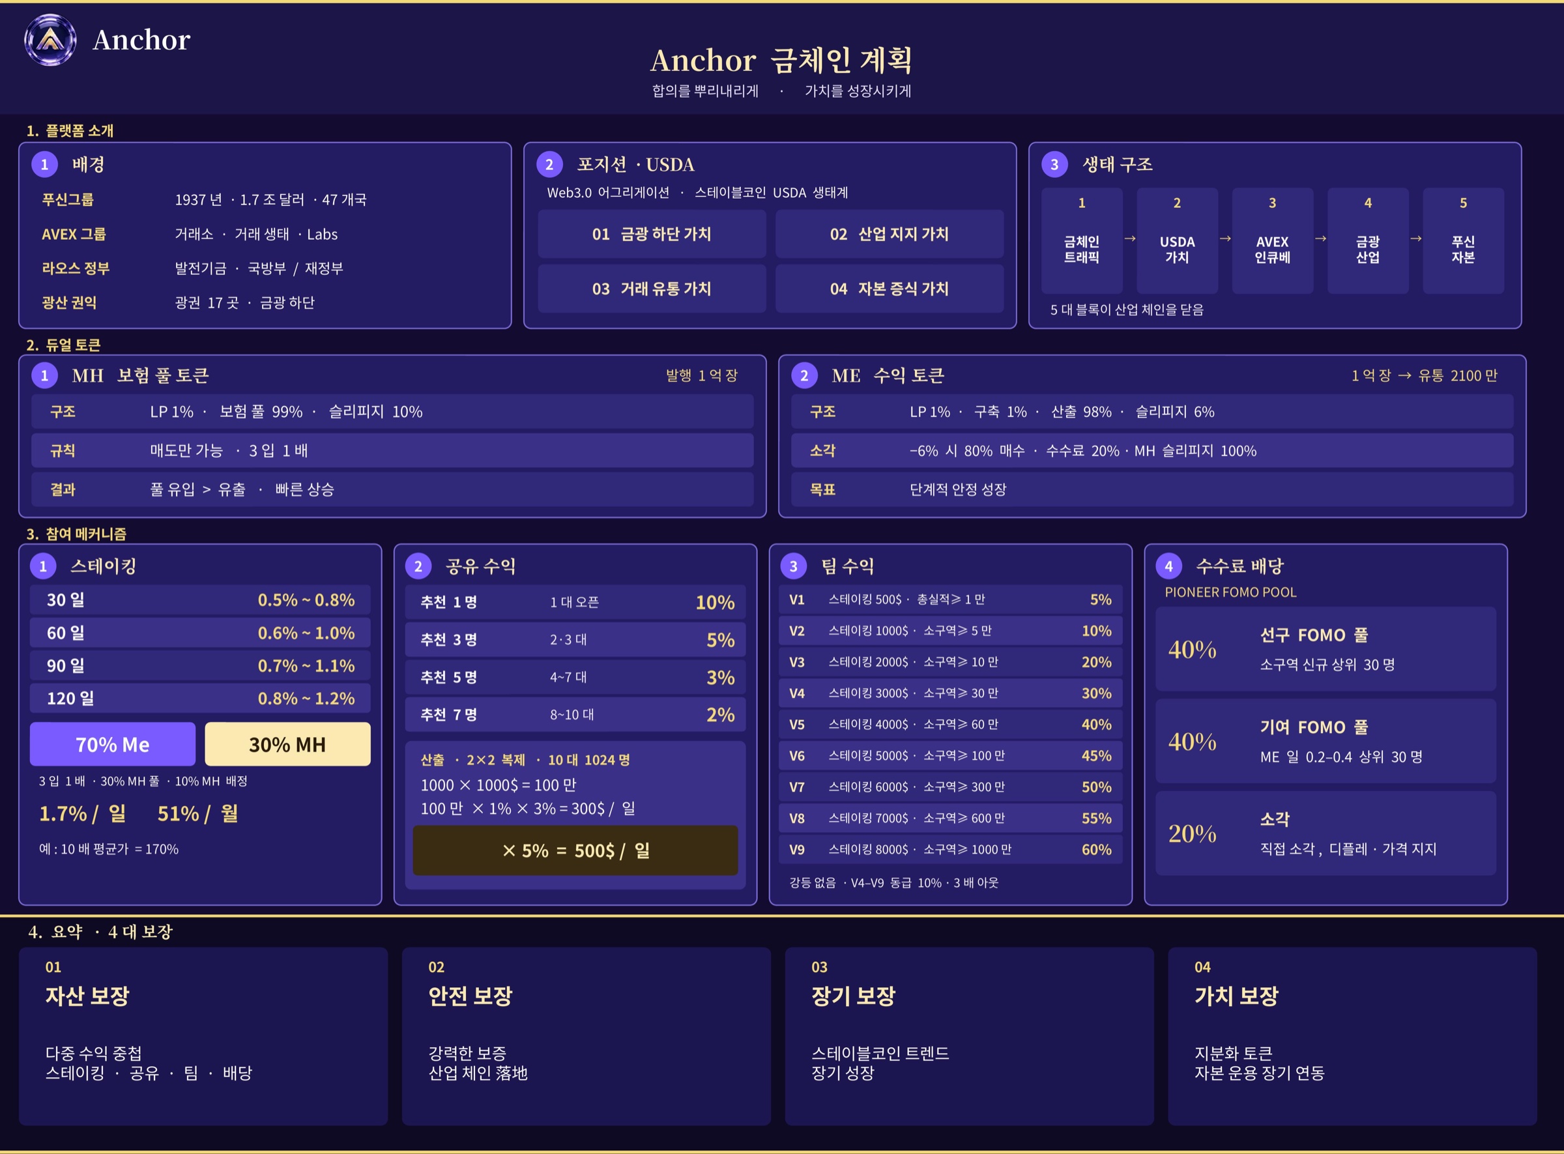
Task: Click the 30 일 staking row
Action: 201,599
